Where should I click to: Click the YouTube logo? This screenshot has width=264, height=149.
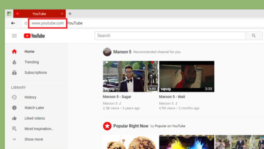[x=34, y=36]
